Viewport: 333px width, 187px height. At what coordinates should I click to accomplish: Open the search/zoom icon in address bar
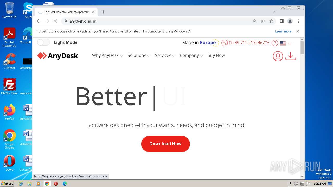click(255, 21)
